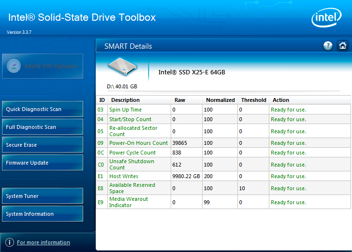View System Information

[x=43, y=214]
